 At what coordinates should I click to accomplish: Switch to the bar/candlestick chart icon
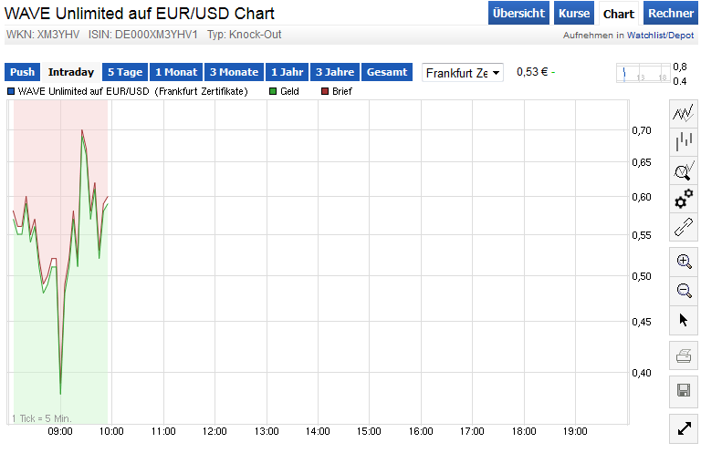click(684, 141)
